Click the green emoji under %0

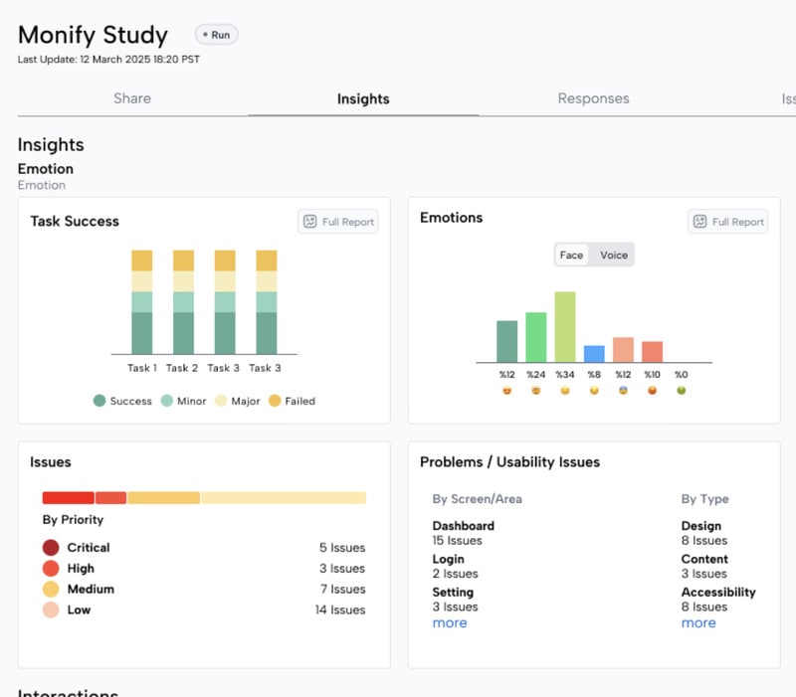point(681,391)
